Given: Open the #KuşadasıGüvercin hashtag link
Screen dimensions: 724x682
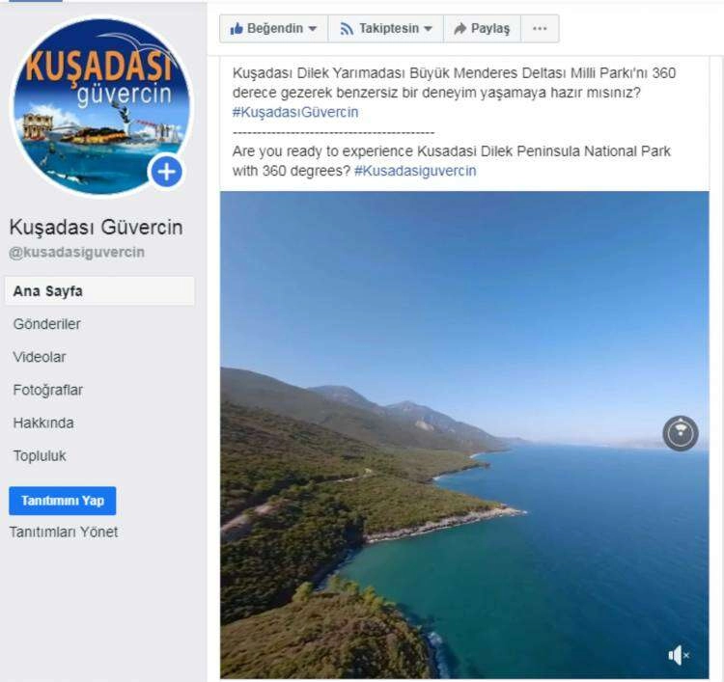Looking at the screenshot, I should pyautogui.click(x=295, y=112).
